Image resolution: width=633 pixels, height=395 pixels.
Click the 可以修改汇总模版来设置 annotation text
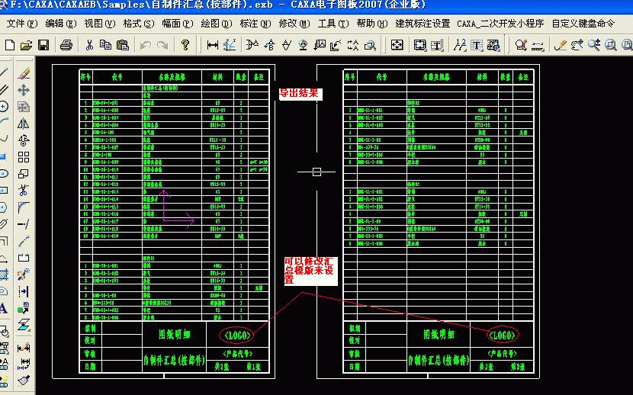tap(310, 271)
